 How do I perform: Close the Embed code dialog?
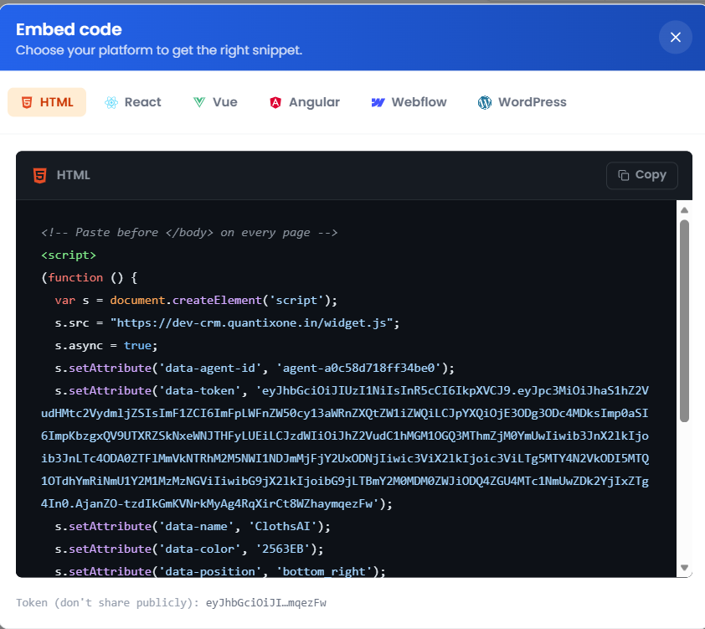coord(675,38)
